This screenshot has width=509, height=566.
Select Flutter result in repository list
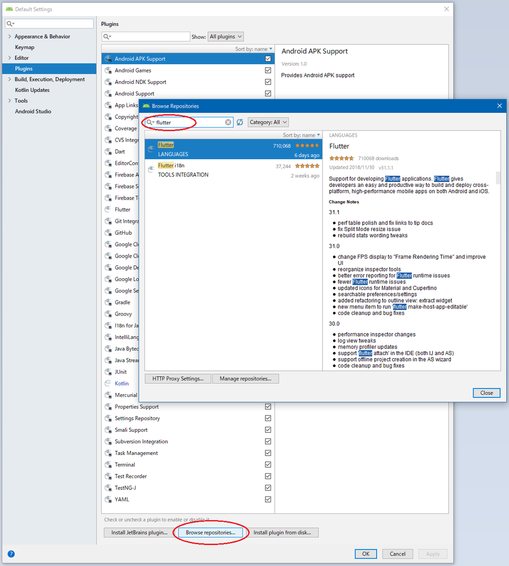(233, 149)
